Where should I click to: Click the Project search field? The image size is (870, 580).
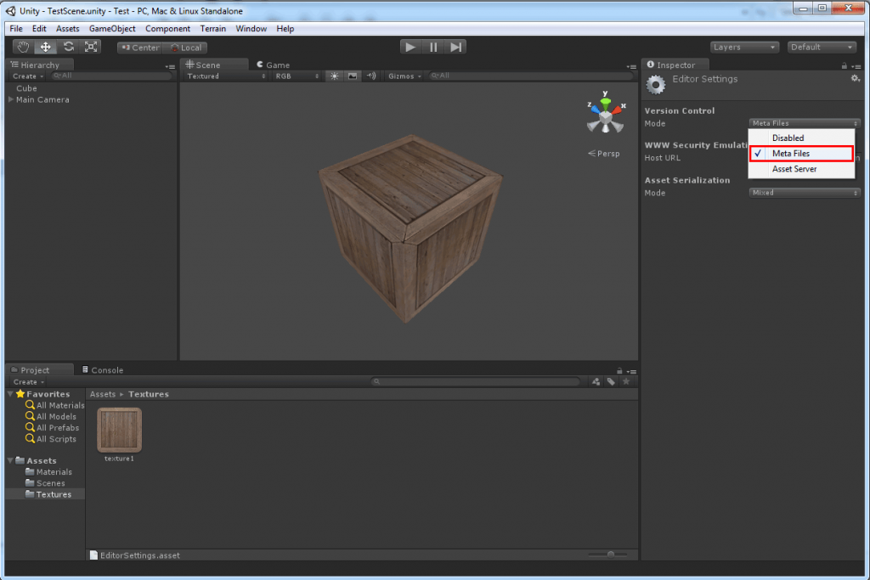(x=476, y=381)
